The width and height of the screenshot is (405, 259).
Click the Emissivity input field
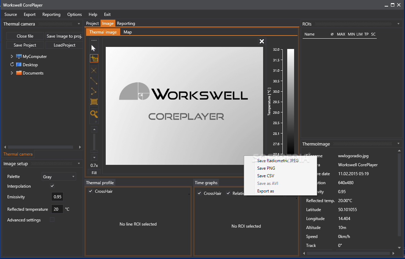point(57,197)
